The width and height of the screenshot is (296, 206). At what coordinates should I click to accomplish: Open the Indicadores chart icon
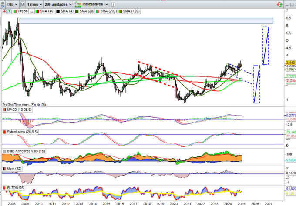pyautogui.click(x=77, y=4)
